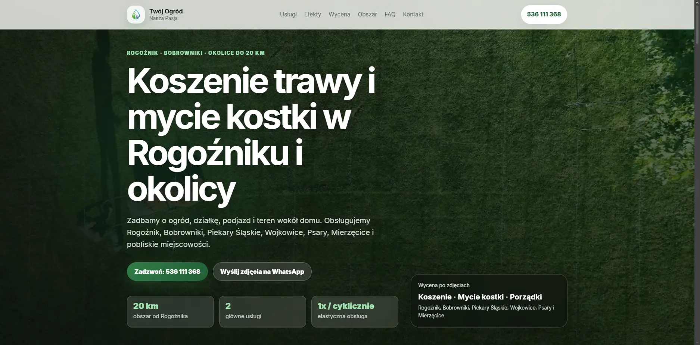Click the Koszenie · Mycie kostki · Porządki text

(480, 297)
